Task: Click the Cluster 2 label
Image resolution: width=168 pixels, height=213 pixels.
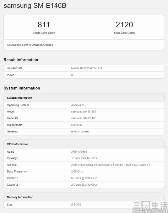Action: 12,185
